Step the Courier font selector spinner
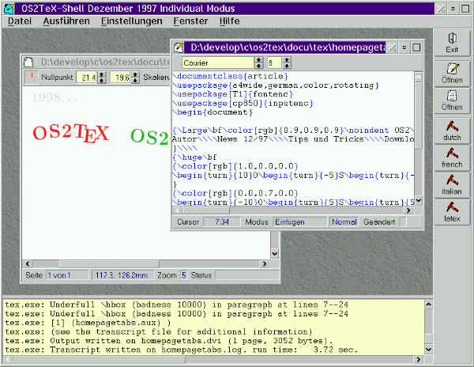474x367 pixels. 259,63
